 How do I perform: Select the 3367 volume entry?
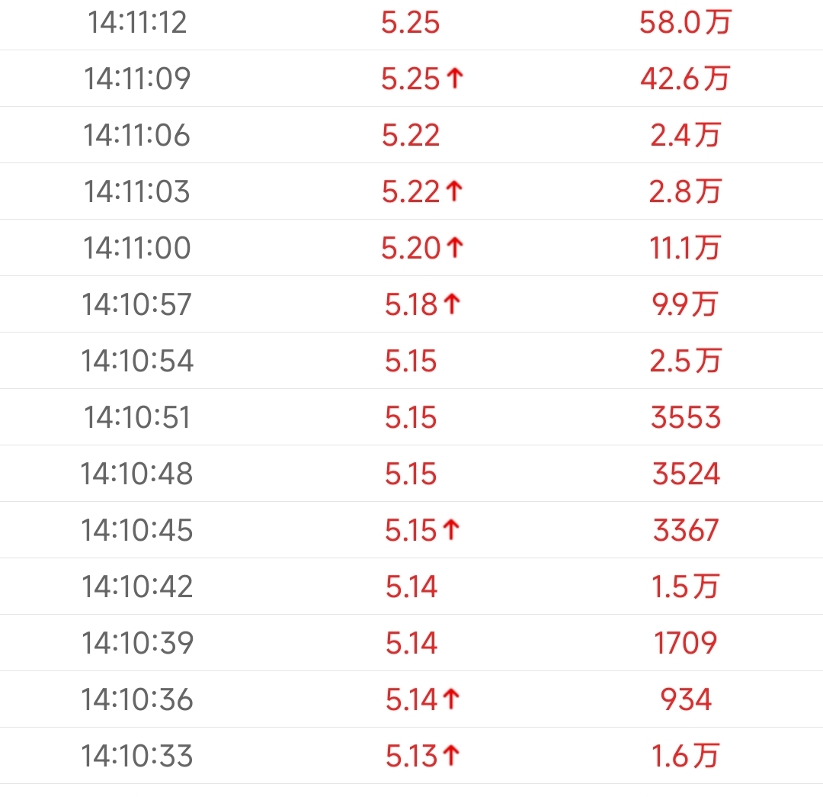[686, 530]
